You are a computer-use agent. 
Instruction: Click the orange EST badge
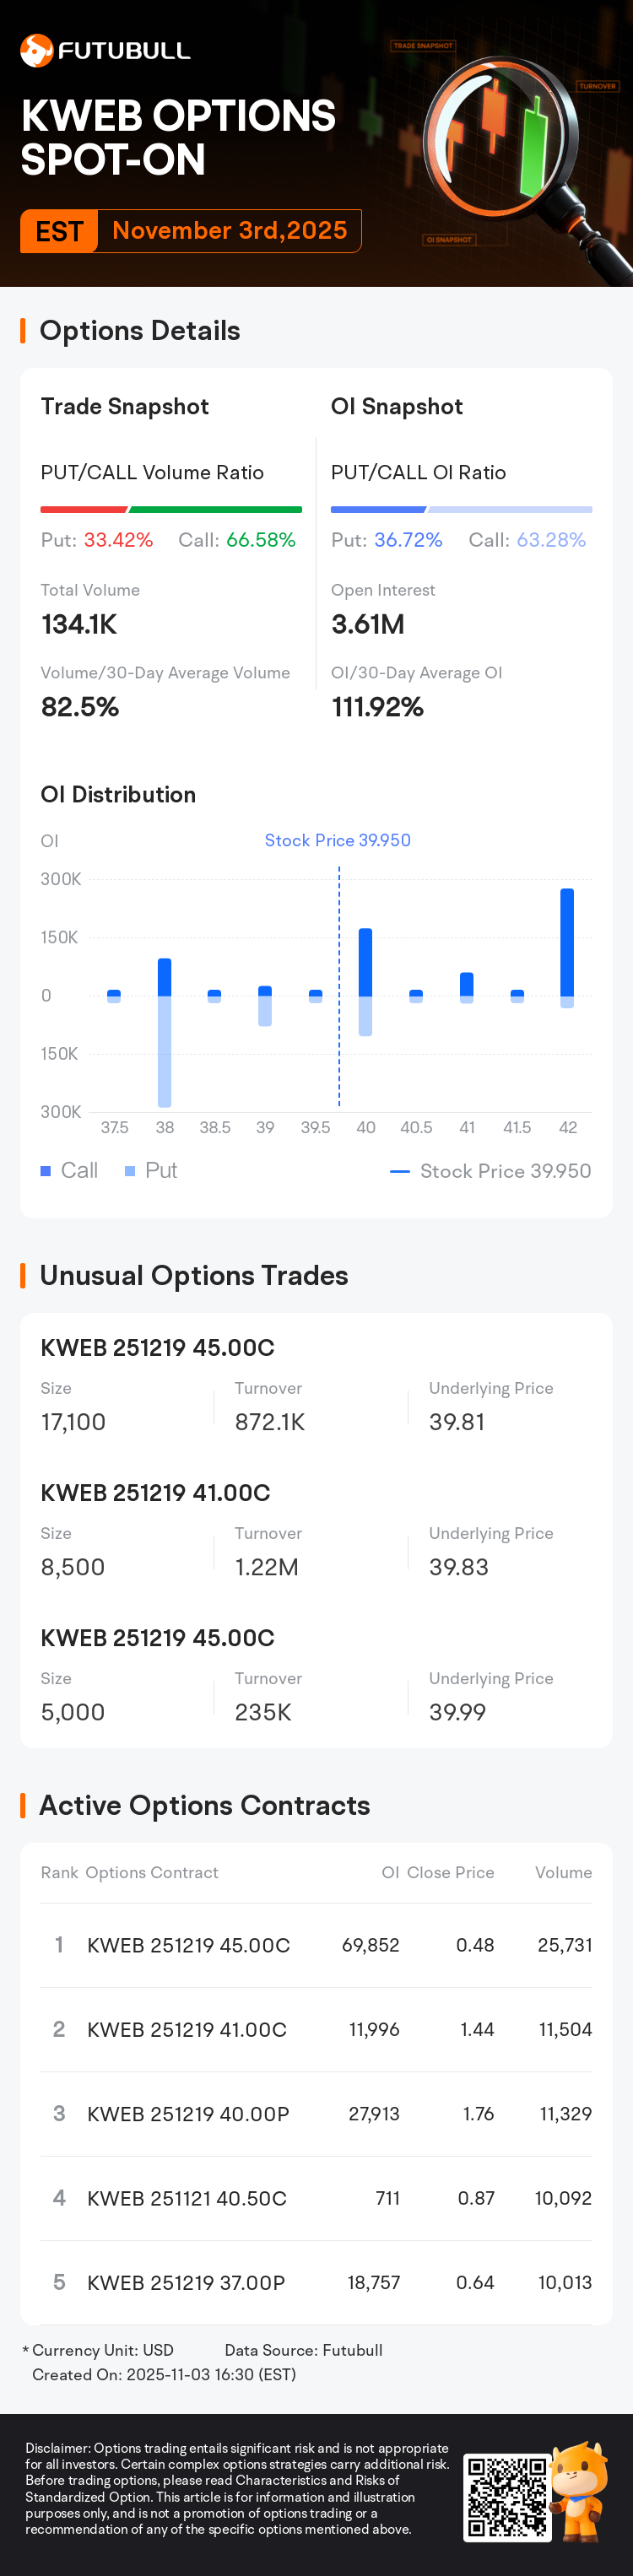coord(59,231)
